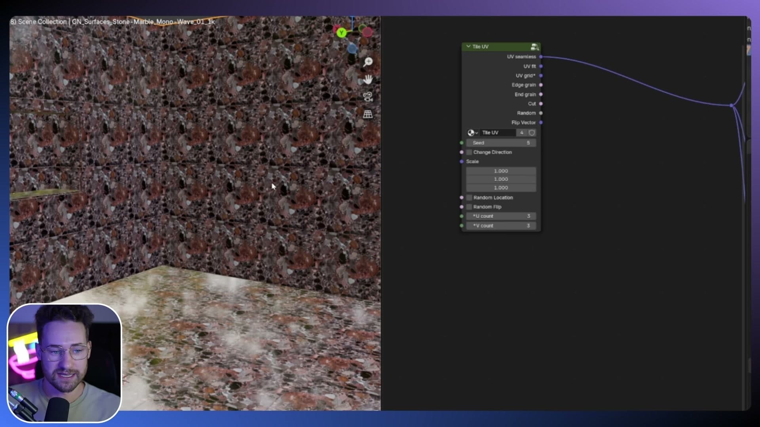Click the UV fit output socket
This screenshot has width=760, height=427.
(541, 66)
